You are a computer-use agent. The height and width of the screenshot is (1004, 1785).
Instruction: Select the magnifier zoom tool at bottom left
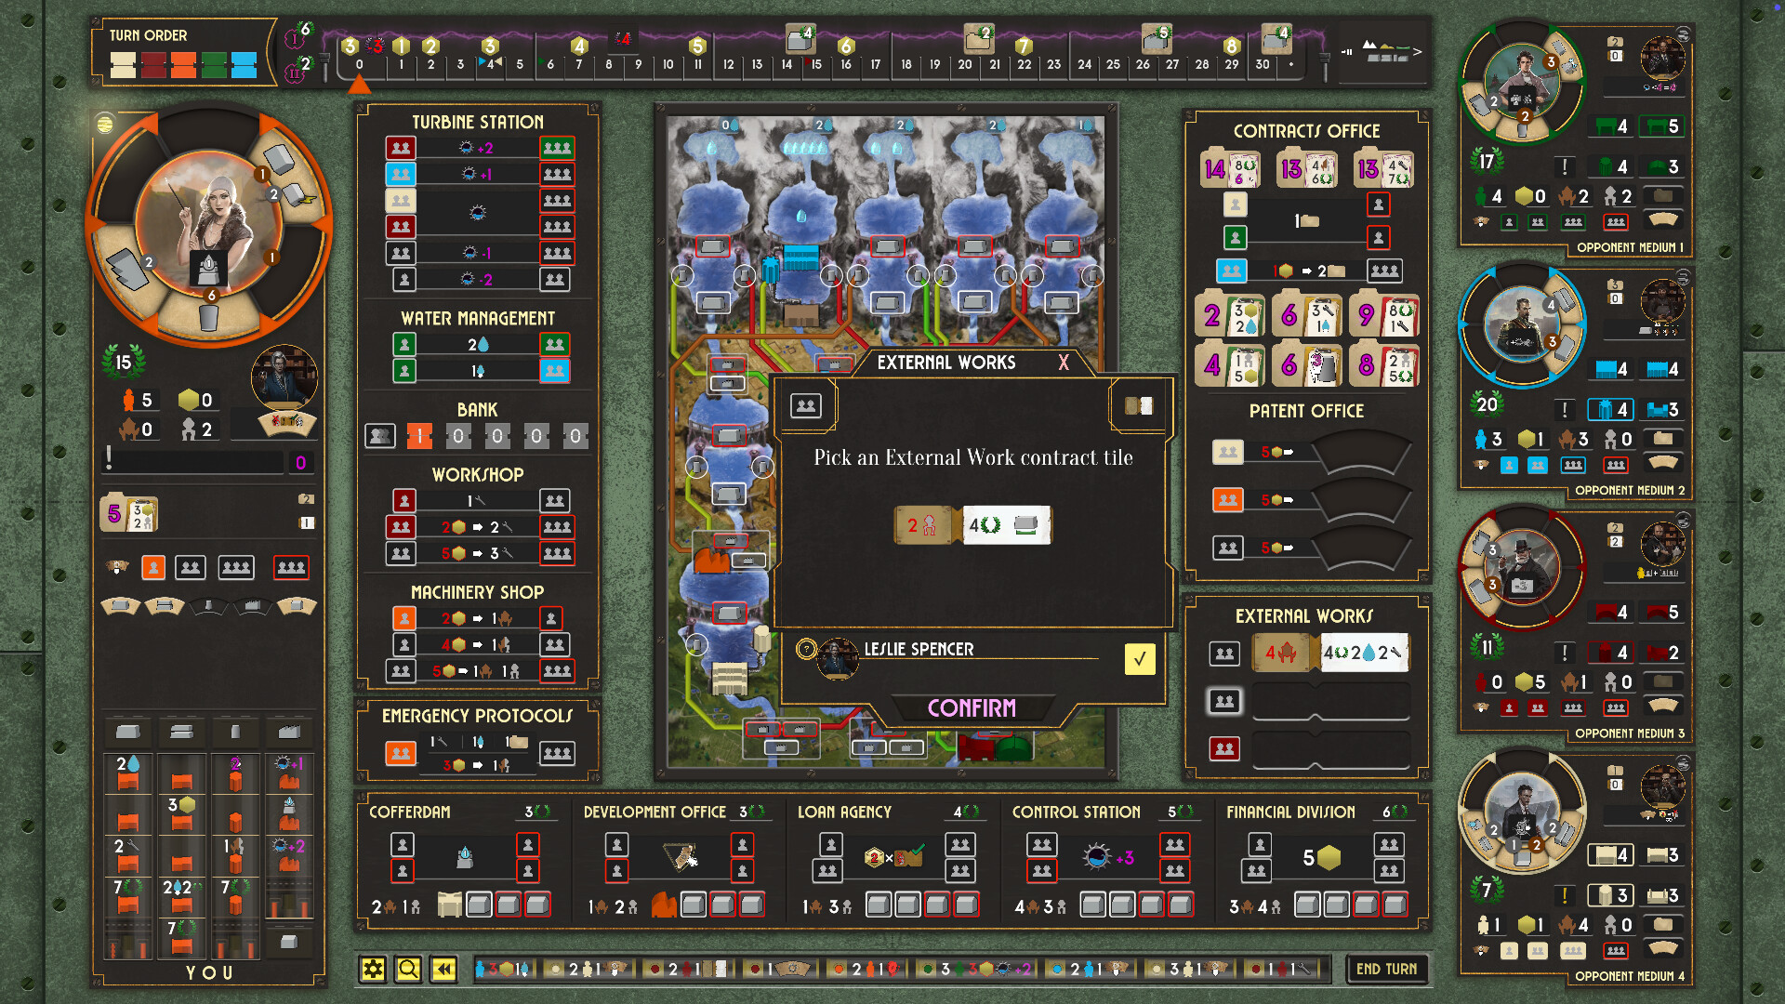(x=408, y=969)
